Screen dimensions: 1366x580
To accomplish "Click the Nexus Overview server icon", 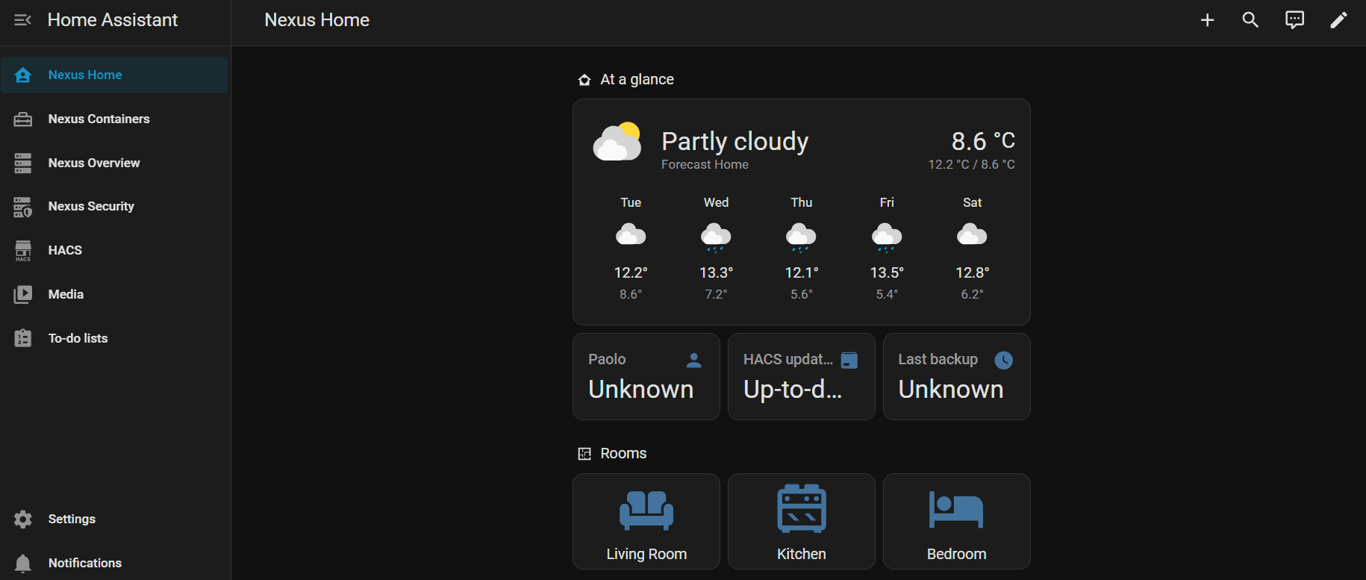I will tap(23, 163).
